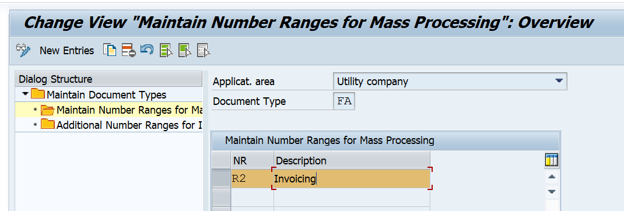Open Additional Number Ranges tree item
The height and width of the screenshot is (211, 624).
pos(121,125)
